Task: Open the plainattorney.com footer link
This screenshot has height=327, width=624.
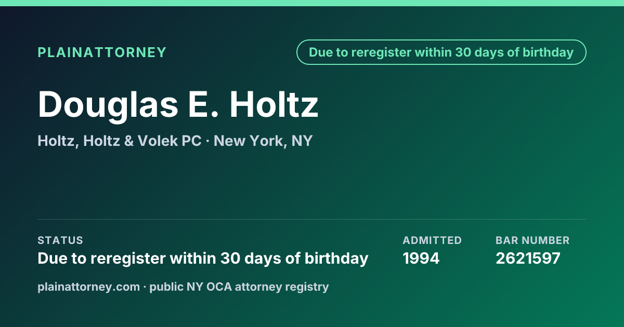Action: pos(88,287)
